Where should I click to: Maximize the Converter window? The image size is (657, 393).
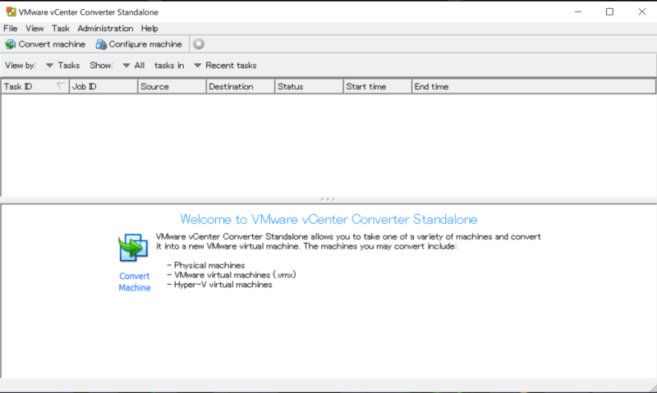coord(609,12)
